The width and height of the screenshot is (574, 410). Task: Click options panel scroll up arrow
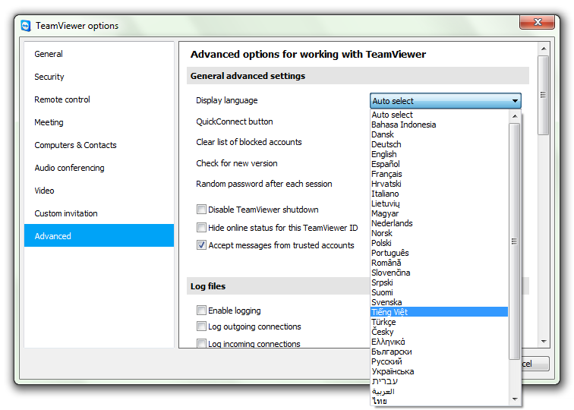544,49
